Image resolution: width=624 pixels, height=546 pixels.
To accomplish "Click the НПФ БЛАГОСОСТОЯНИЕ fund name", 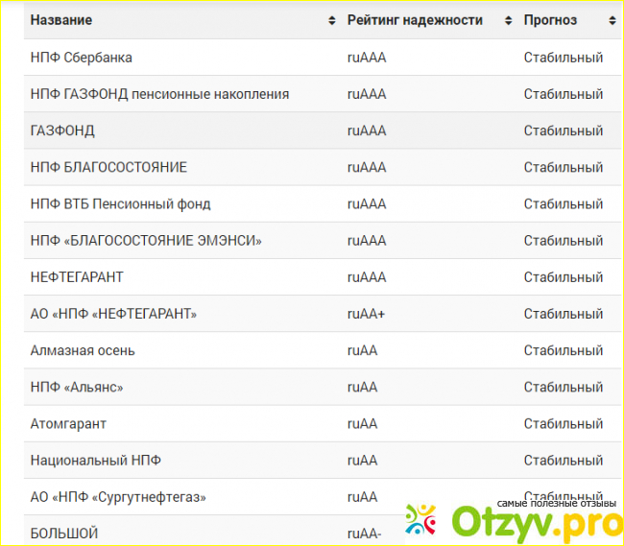I will click(108, 167).
